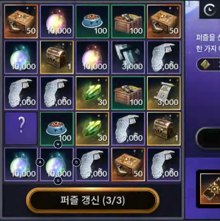Pick the green gem 30 beside the supply crate

[x=92, y=93]
